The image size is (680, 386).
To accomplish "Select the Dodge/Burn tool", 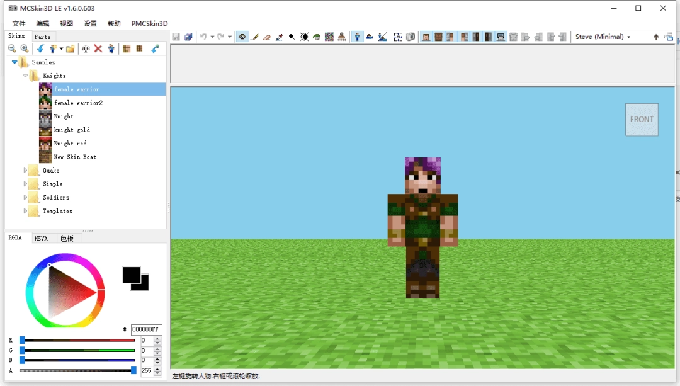I will pyautogui.click(x=303, y=37).
